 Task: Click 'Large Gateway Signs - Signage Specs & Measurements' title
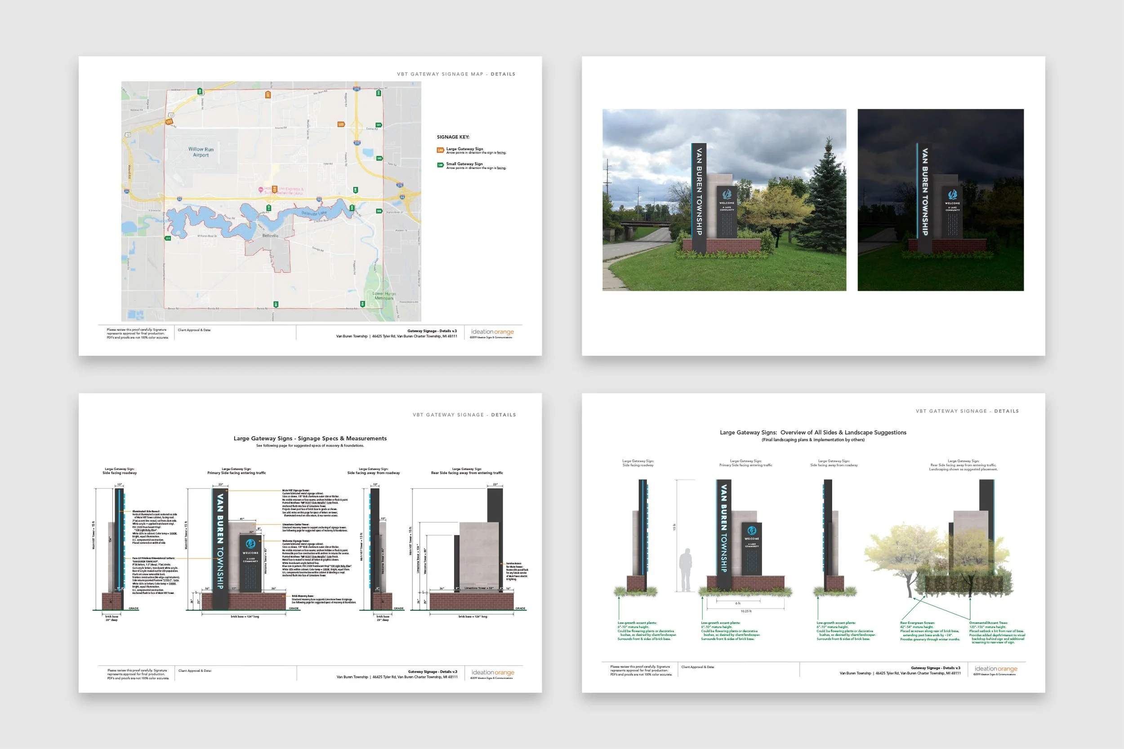point(310,439)
